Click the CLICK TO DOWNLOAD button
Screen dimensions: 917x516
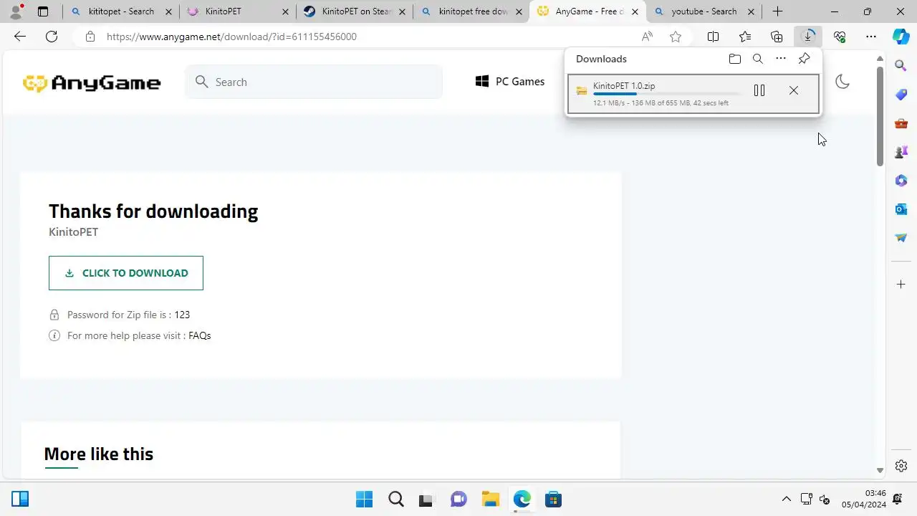coord(126,273)
